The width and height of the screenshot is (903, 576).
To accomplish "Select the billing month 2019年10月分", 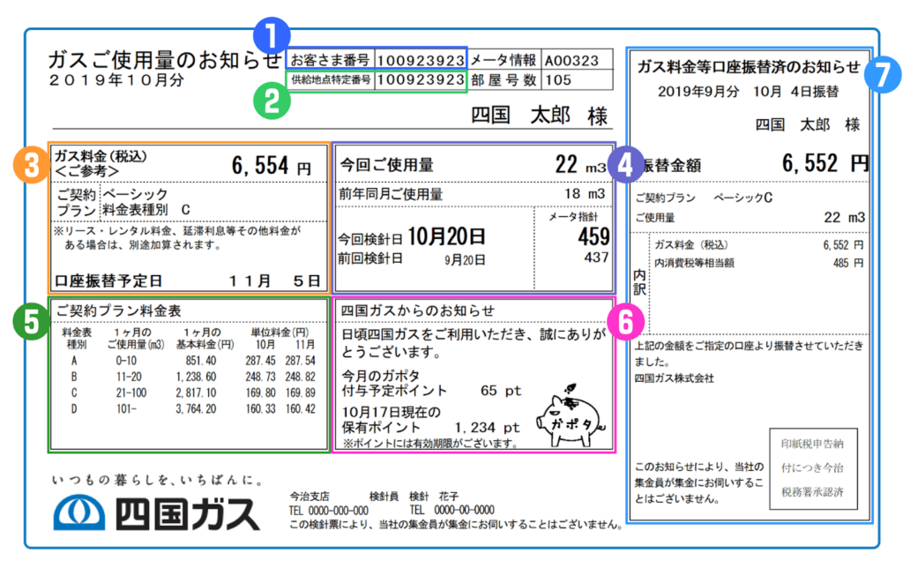I will tap(116, 80).
